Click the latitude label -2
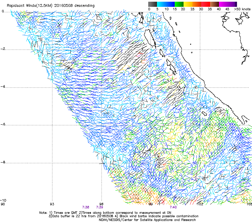Image resolution: width=252 pixels, height=222 pixels. (3, 49)
